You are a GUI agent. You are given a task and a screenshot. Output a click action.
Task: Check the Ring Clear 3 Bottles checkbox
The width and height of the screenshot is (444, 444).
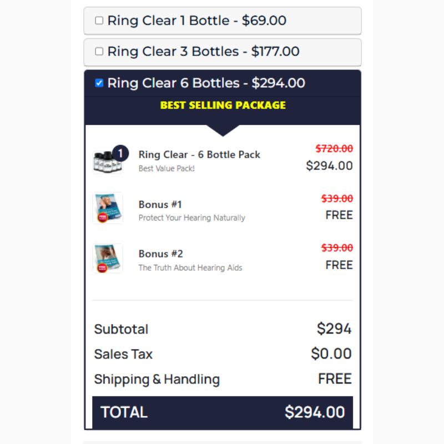[x=99, y=51]
